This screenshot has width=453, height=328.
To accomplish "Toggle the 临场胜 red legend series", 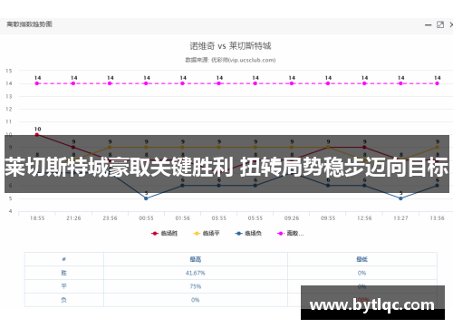I will click(164, 233).
